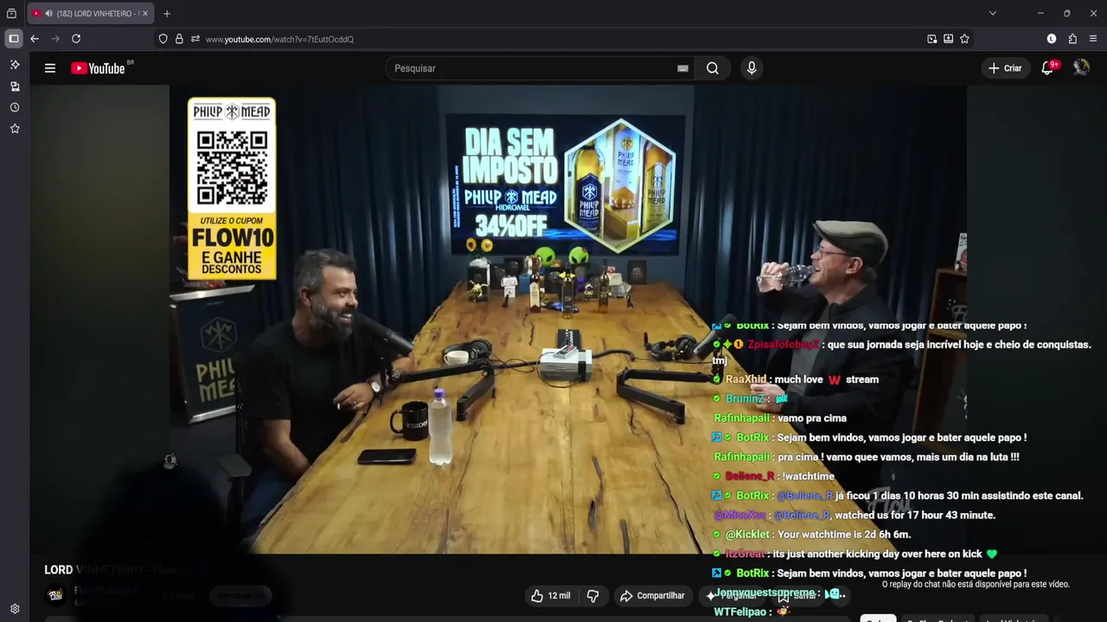
Task: Open a new browser tab
Action: coord(167,13)
